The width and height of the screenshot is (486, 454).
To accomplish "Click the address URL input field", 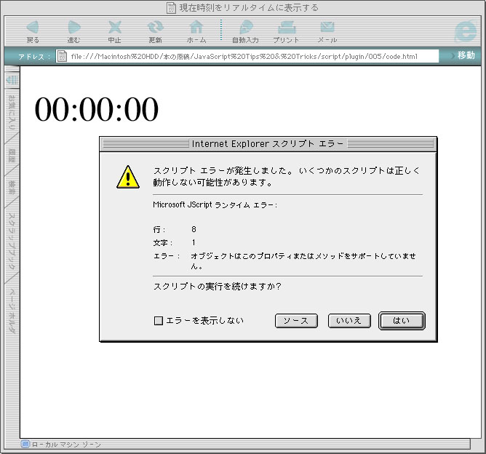I will (247, 56).
